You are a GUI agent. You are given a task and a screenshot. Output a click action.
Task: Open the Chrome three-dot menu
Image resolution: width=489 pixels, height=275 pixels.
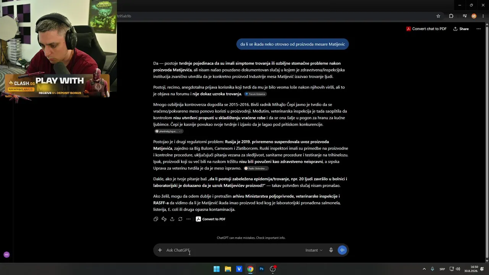click(483, 16)
